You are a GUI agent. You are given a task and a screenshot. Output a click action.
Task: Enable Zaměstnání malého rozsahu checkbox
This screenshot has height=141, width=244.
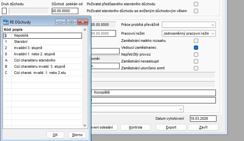[196, 41]
